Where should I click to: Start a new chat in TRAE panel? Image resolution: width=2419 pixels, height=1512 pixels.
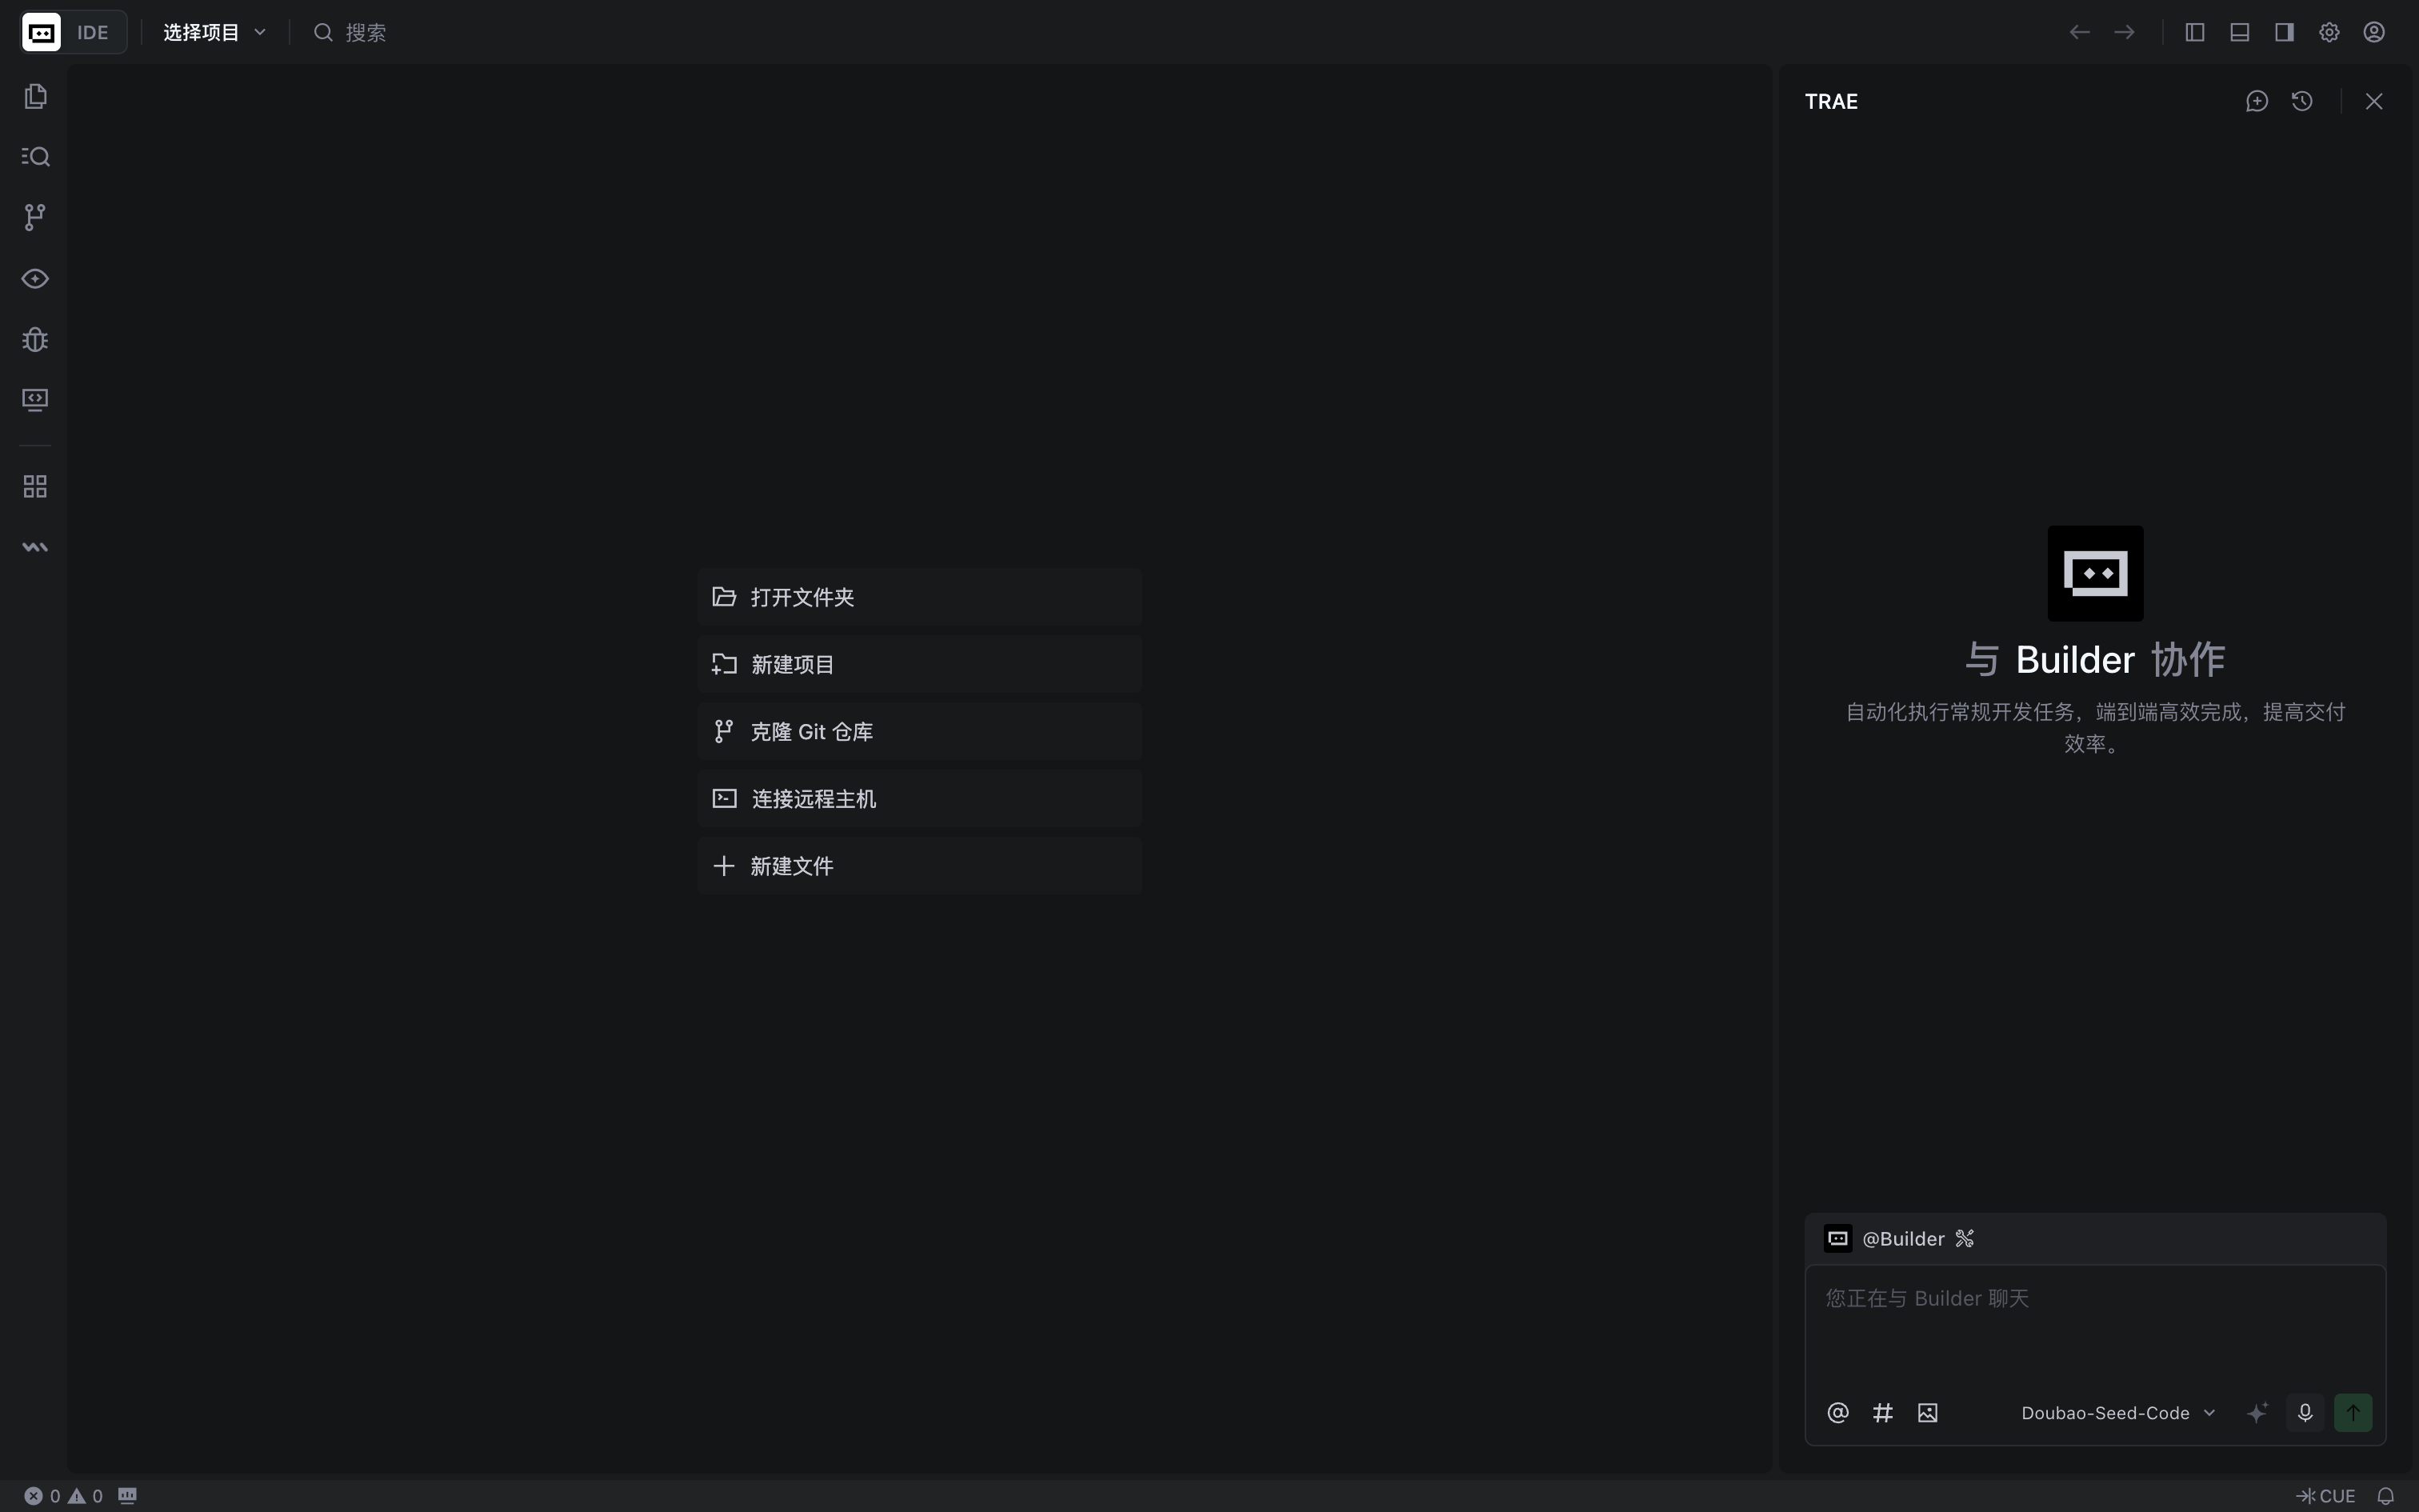coord(2256,101)
